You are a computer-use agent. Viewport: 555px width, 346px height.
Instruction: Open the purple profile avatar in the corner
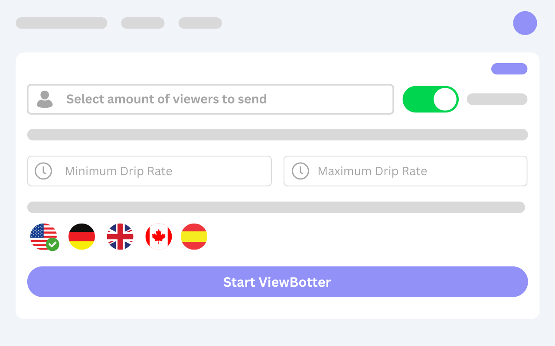[x=525, y=23]
